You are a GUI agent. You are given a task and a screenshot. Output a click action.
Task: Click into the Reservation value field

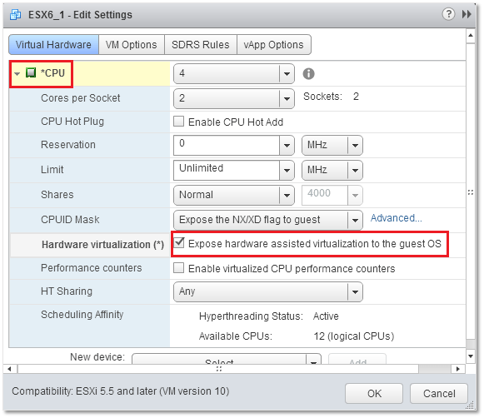click(x=227, y=145)
